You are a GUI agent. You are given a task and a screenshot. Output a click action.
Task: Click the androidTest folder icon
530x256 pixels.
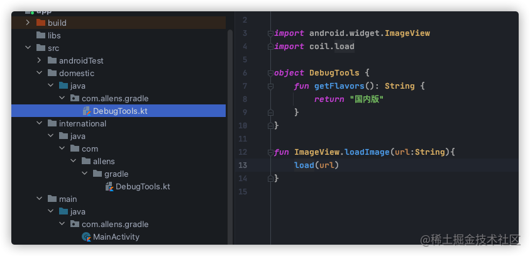pos(52,60)
